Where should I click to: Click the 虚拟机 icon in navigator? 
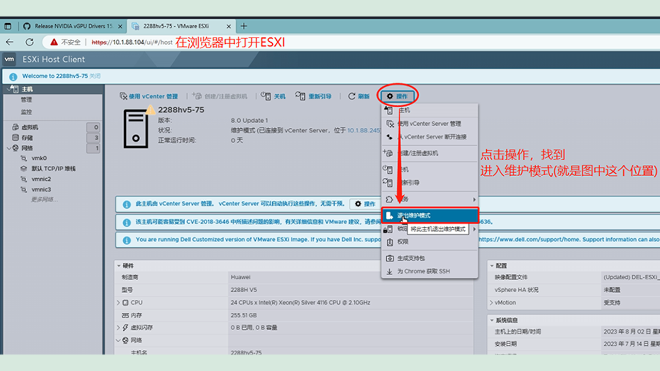(x=15, y=127)
